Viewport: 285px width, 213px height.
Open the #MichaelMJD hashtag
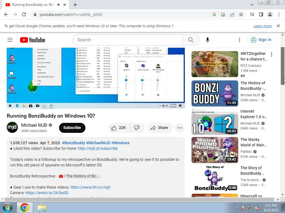point(98,143)
